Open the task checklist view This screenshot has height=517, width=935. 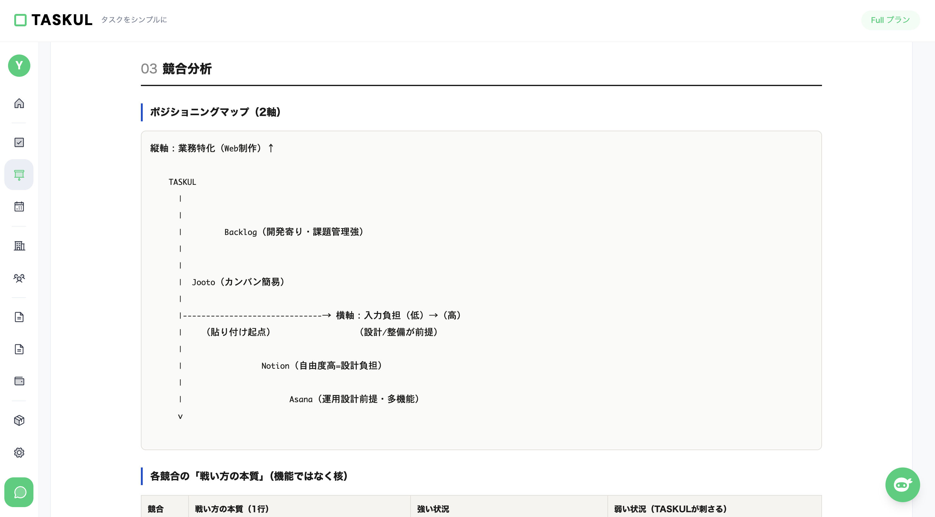(19, 142)
